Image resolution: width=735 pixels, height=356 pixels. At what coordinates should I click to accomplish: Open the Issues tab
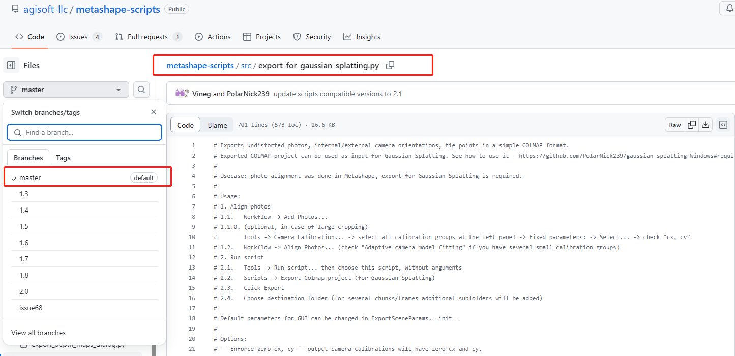tap(79, 37)
